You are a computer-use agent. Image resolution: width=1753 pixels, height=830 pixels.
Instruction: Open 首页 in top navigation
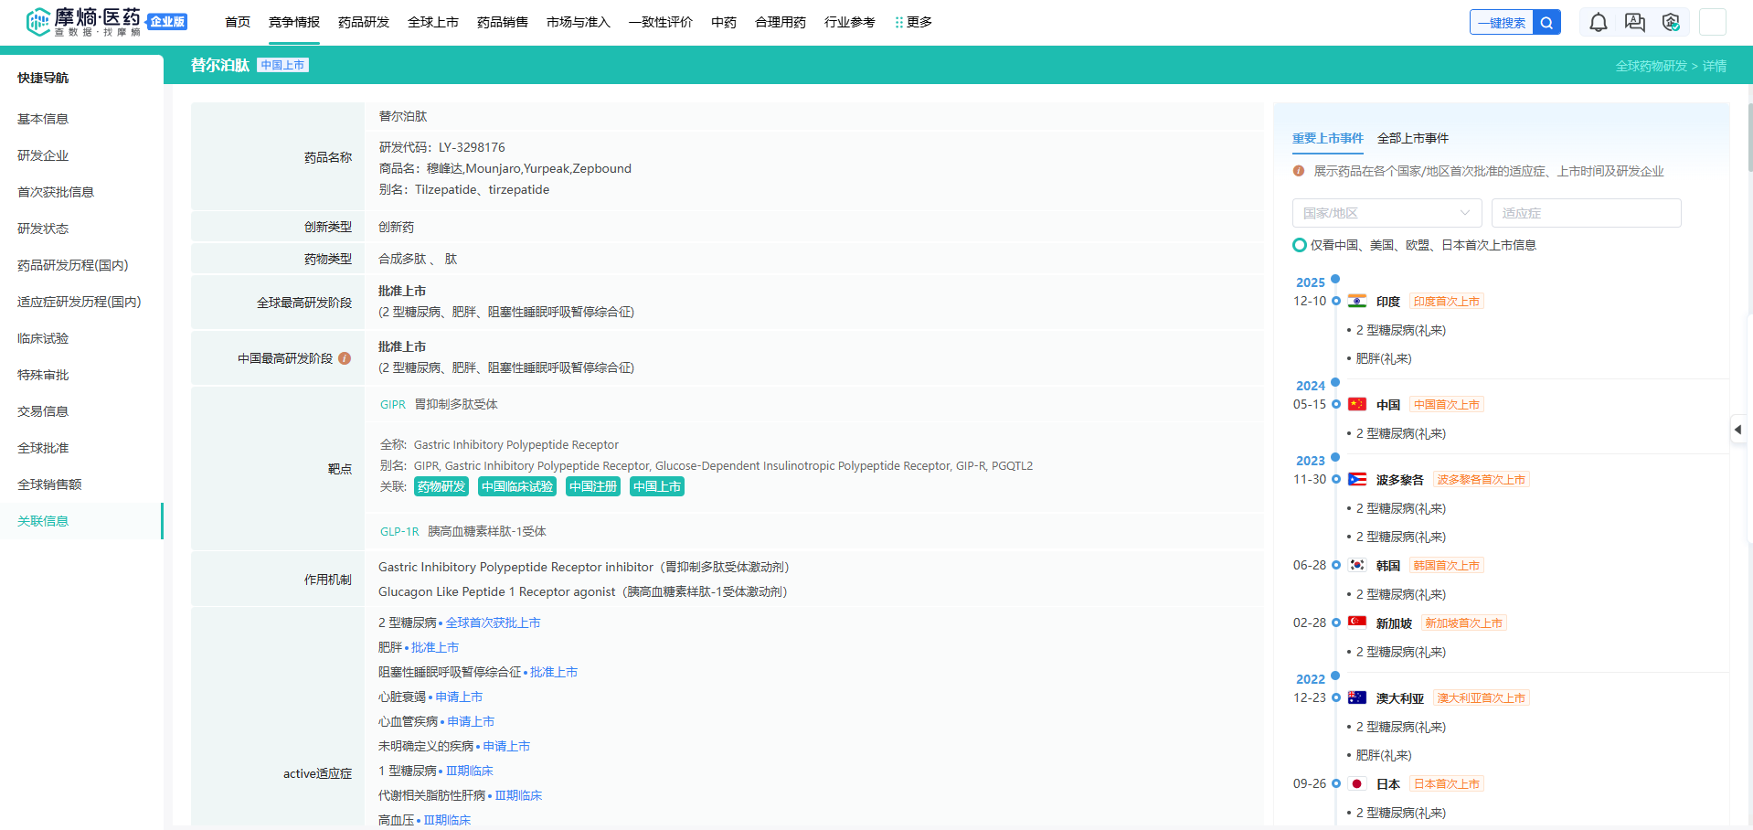coord(238,22)
